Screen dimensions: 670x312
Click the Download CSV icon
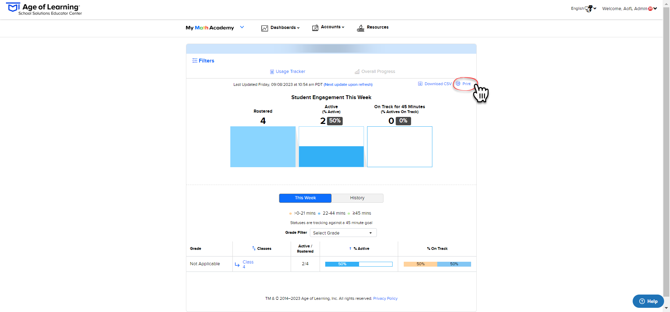point(420,84)
